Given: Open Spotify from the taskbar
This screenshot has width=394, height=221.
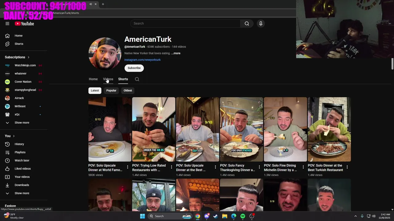Looking at the screenshot, I should click(x=243, y=216).
